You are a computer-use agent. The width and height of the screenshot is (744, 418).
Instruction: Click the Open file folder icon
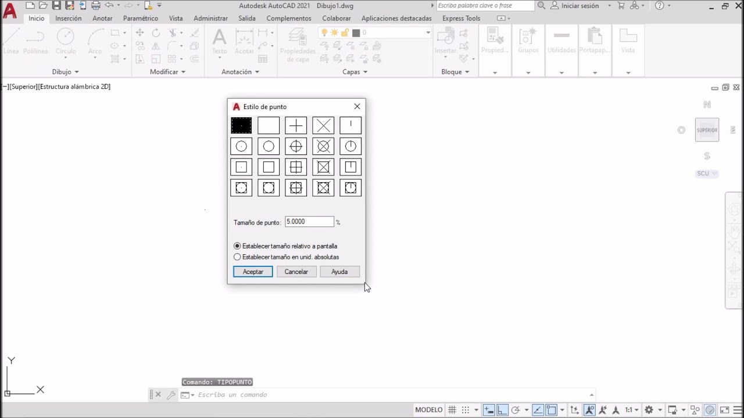click(43, 6)
